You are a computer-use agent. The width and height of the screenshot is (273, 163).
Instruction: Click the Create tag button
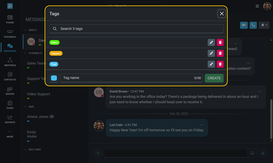pyautogui.click(x=214, y=78)
